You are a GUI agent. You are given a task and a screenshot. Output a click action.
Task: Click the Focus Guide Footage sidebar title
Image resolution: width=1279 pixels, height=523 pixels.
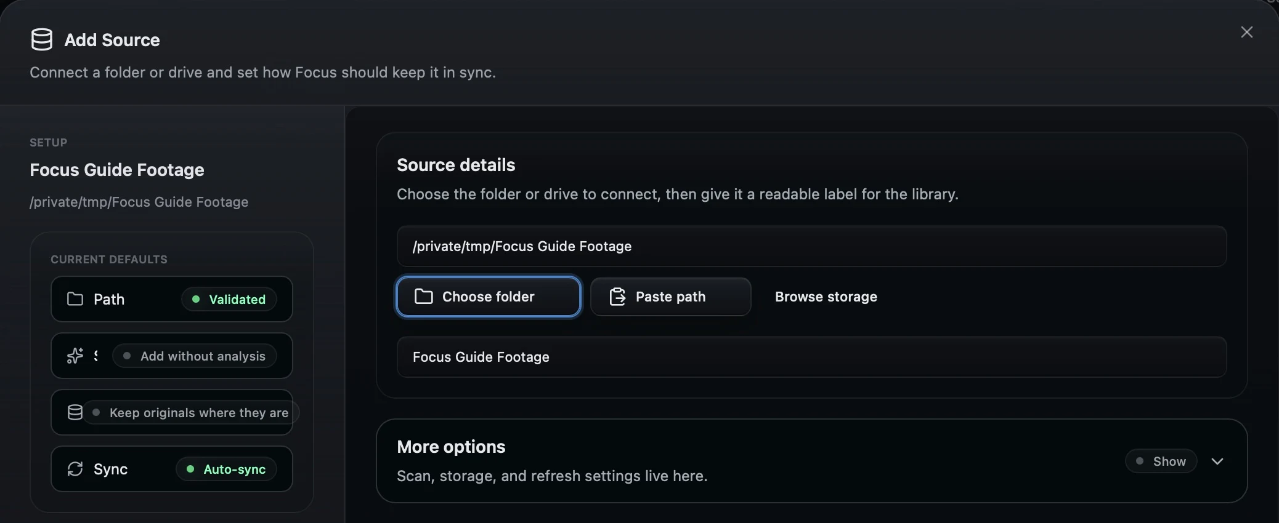pos(117,170)
